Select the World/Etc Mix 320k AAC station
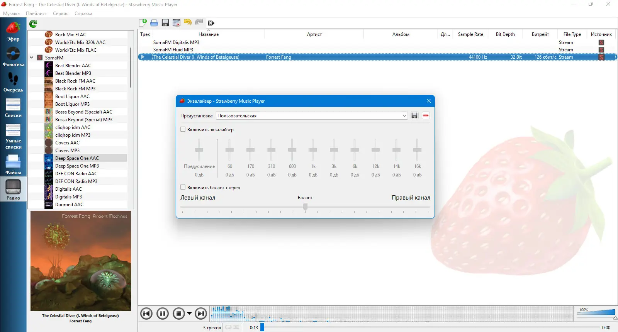Screen dimensions: 618x332 coord(80,42)
